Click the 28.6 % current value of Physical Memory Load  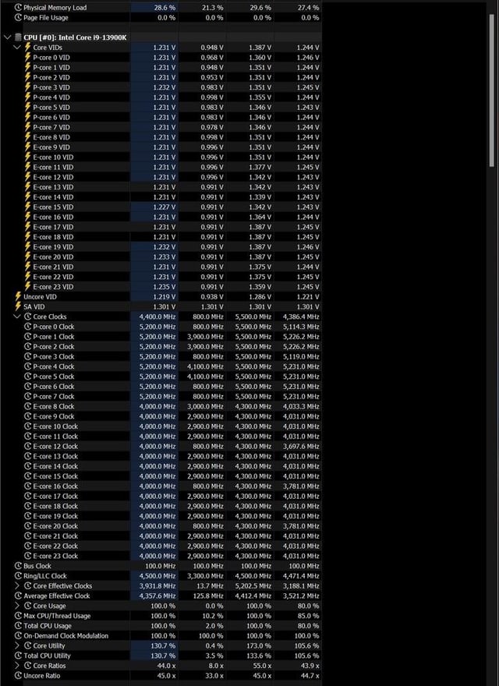(x=165, y=8)
